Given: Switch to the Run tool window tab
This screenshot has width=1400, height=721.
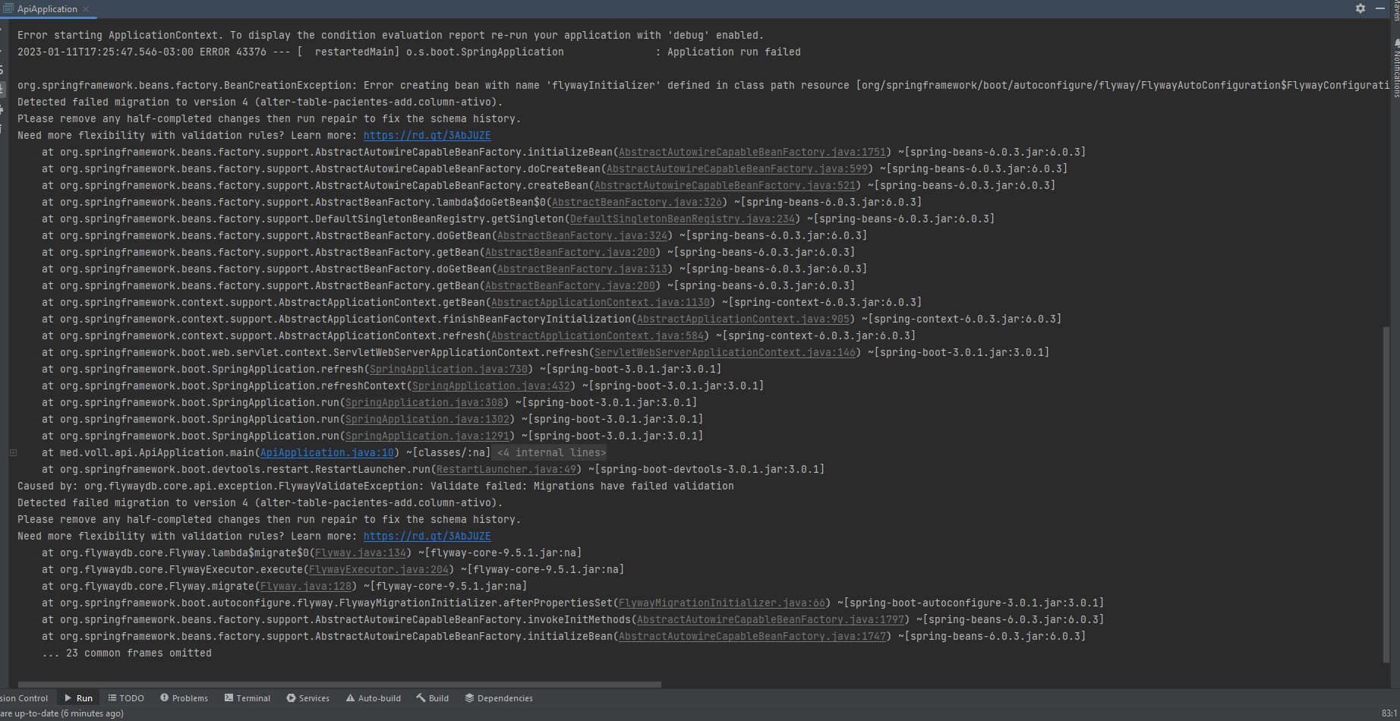Looking at the screenshot, I should tap(78, 698).
